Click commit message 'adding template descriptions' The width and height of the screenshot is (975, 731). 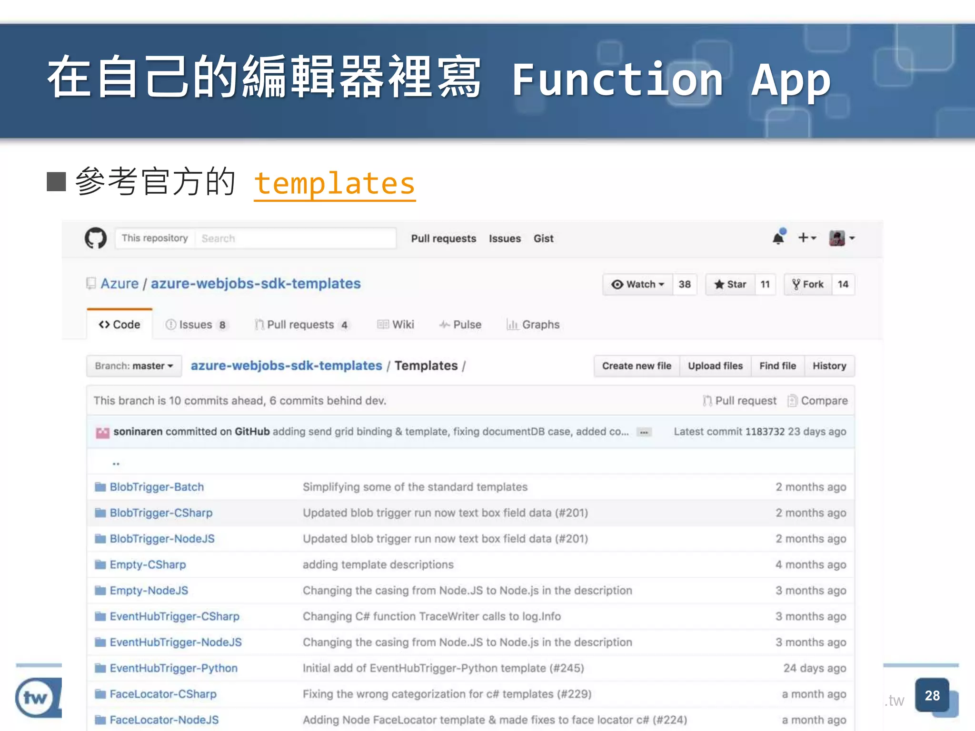pyautogui.click(x=378, y=564)
